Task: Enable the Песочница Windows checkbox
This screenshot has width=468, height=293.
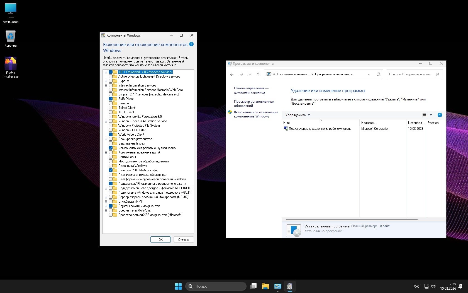Action: (x=111, y=166)
